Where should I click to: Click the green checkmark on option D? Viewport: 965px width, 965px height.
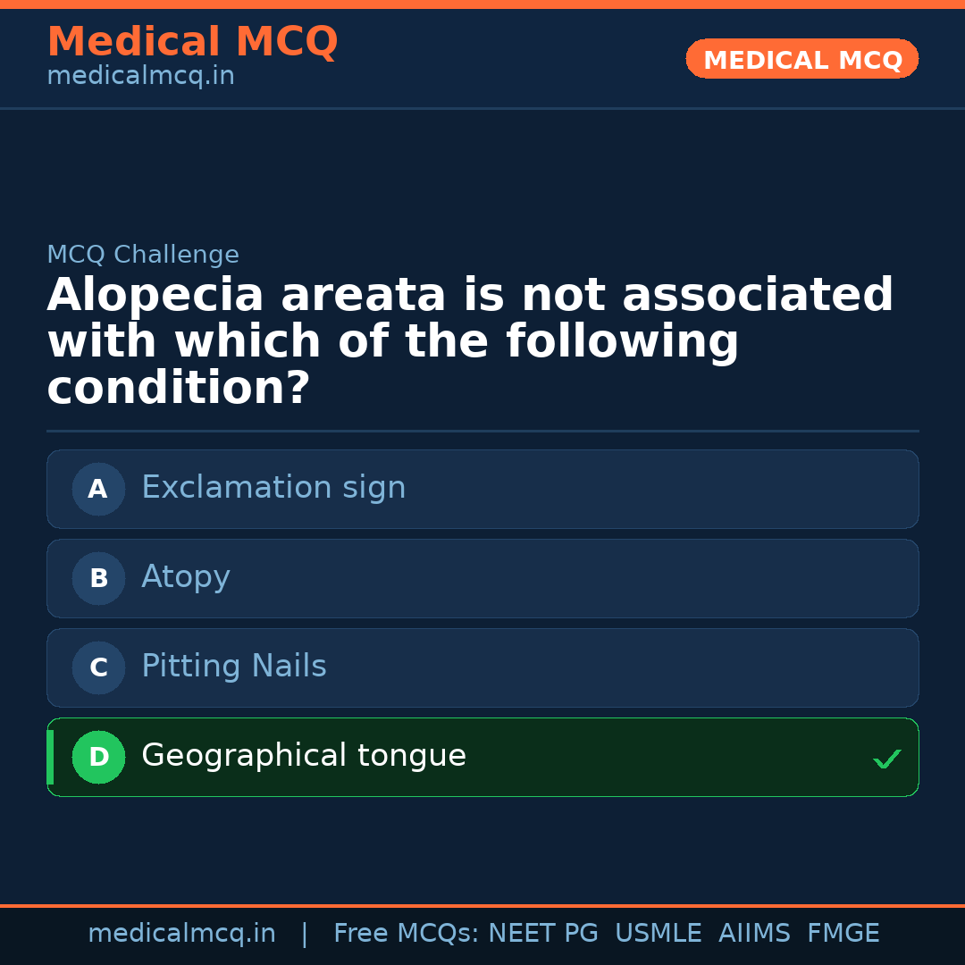pyautogui.click(x=888, y=758)
